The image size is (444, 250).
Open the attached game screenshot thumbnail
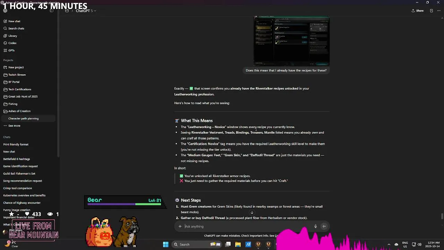(291, 41)
